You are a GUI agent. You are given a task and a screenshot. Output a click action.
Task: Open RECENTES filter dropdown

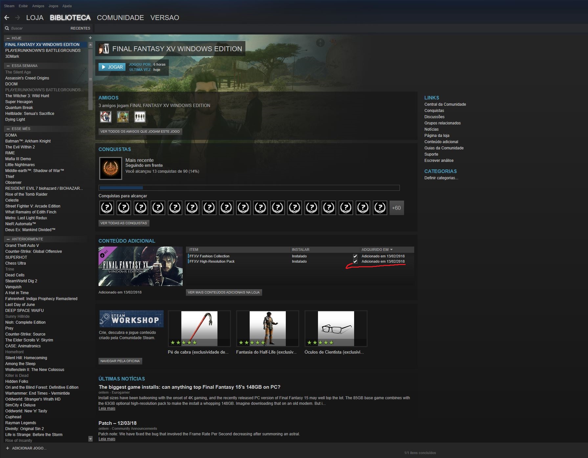[80, 28]
